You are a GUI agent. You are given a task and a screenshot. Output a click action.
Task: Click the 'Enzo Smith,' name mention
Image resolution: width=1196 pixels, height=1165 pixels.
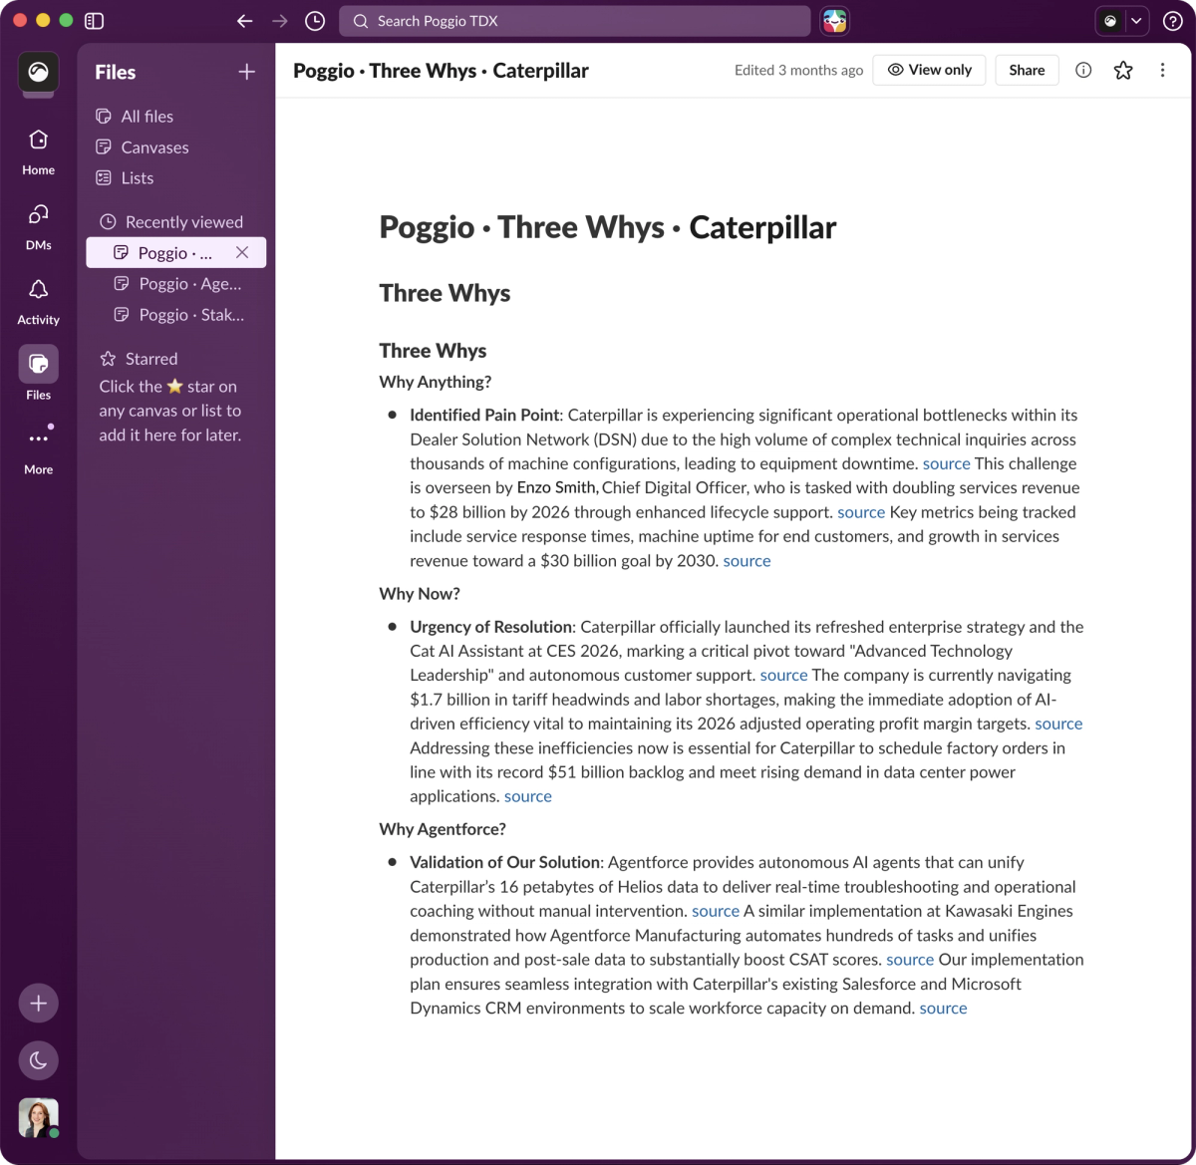click(x=558, y=487)
